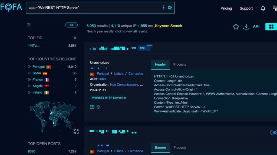Select the Banner tab on the second result
Image resolution: width=277 pixels, height=155 pixels.
[160, 147]
